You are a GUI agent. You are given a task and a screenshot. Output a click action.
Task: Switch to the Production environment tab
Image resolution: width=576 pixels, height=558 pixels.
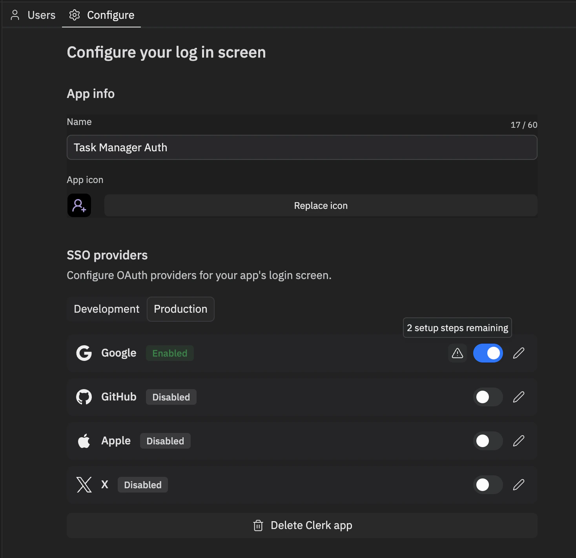coord(180,309)
